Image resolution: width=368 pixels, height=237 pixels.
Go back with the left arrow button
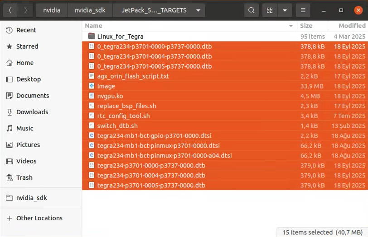pyautogui.click(x=10, y=10)
